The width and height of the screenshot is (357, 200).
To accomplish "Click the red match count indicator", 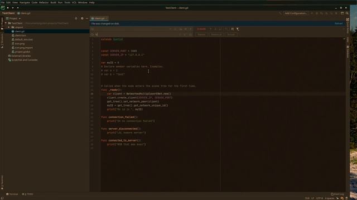I will point(201,29).
